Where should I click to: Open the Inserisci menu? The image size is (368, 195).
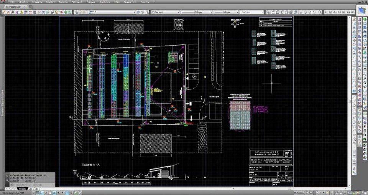pyautogui.click(x=51, y=2)
